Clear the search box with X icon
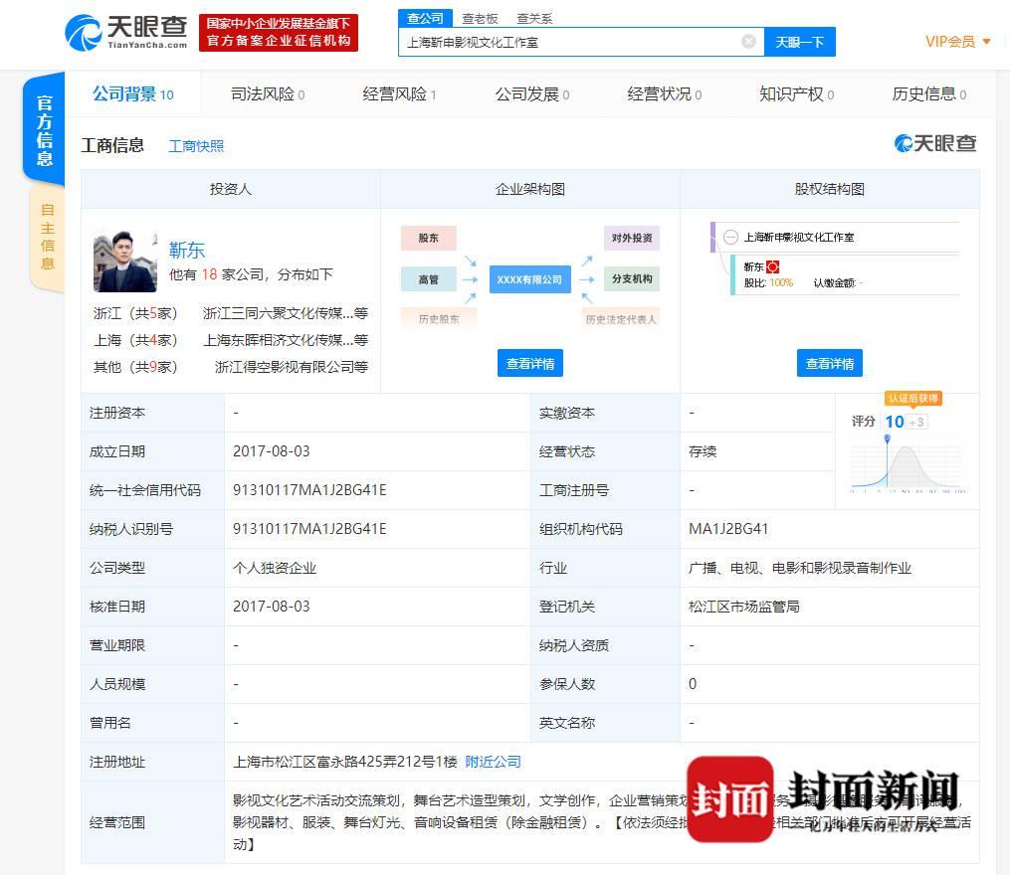The image size is (1010, 875). (748, 42)
